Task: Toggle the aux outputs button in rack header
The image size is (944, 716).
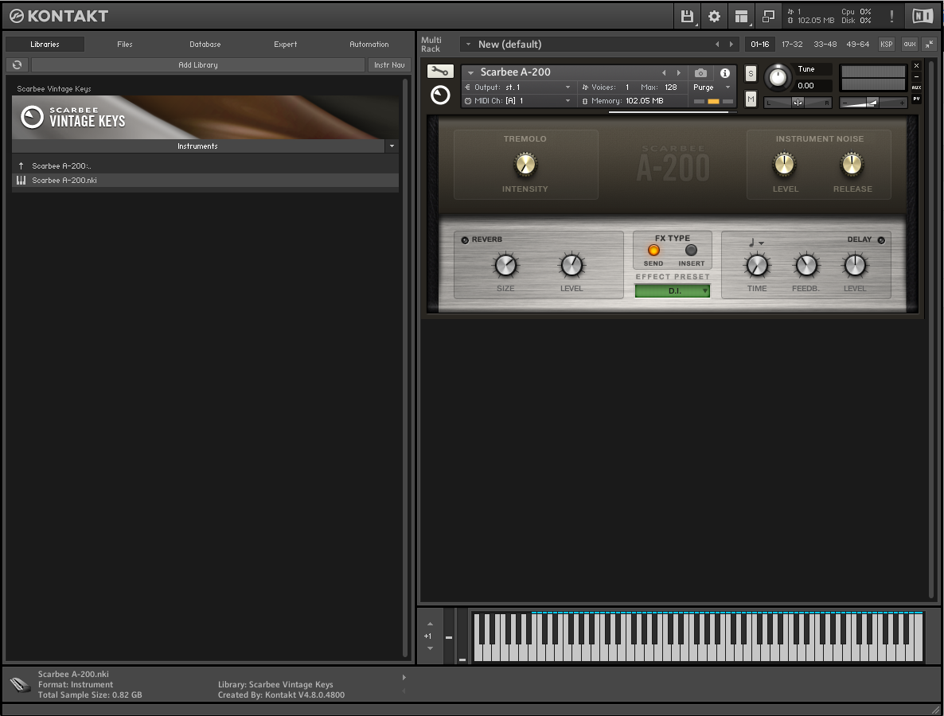Action: [910, 44]
